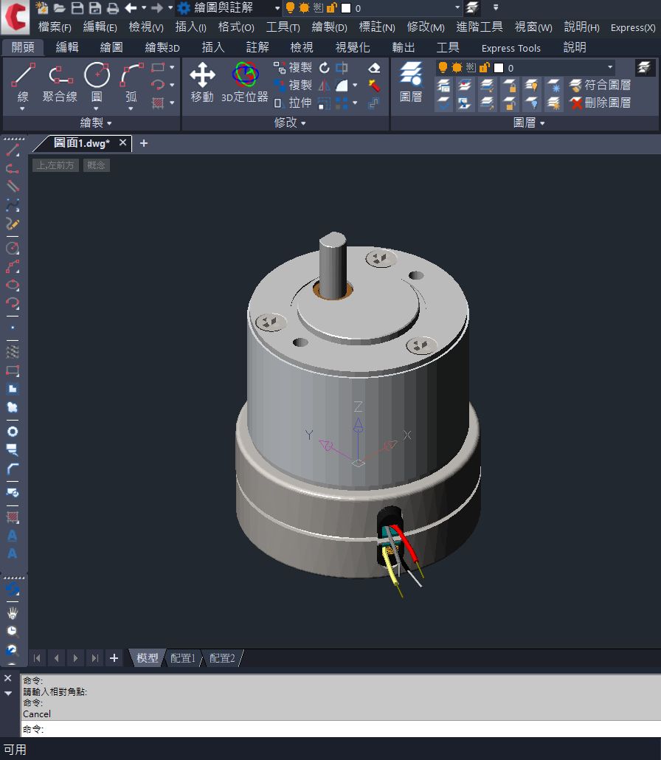This screenshot has height=760, width=661.
Task: Add a new layout with plus button
Action: point(114,658)
